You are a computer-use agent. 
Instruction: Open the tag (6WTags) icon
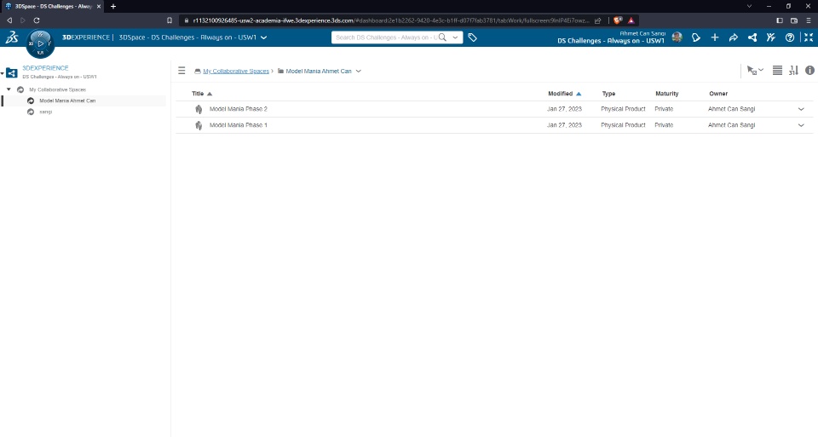(x=472, y=37)
